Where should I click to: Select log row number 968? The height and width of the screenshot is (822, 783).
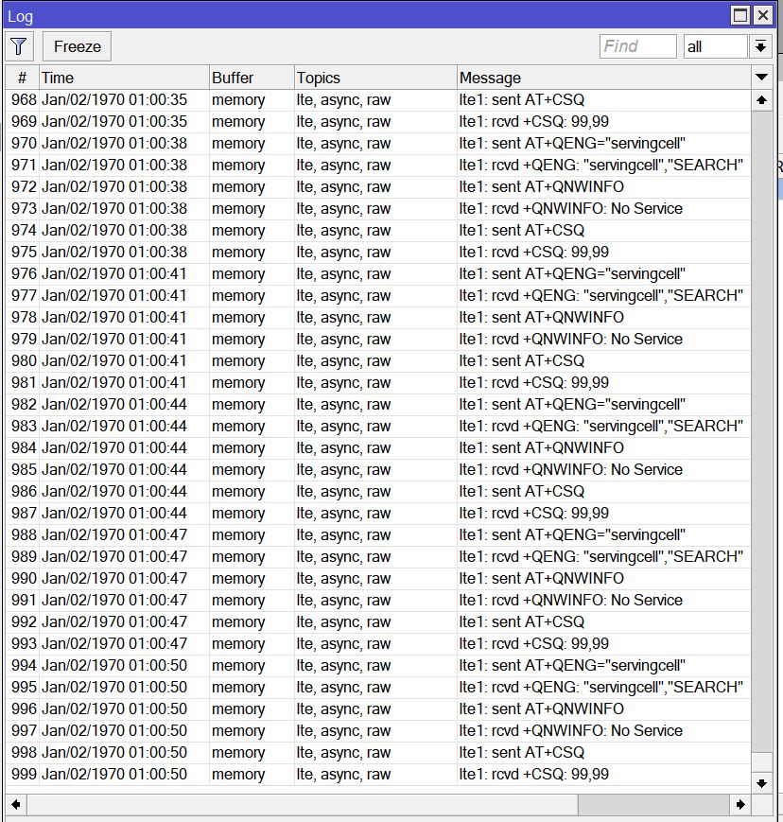pyautogui.click(x=24, y=99)
